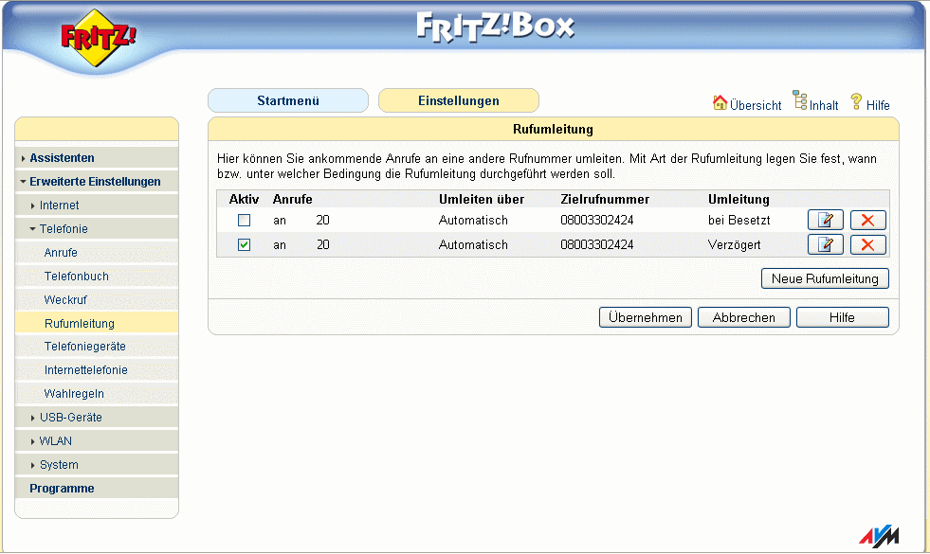Edit the 'bei Besetzt' call diversion entry
930x554 pixels.
coord(825,221)
